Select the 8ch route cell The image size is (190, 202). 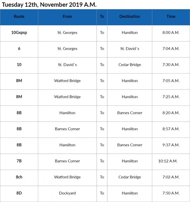pos(19,177)
